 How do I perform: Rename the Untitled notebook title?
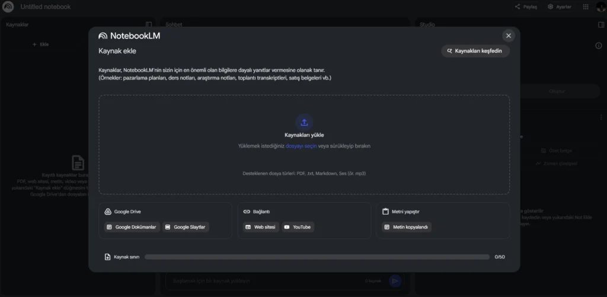46,7
